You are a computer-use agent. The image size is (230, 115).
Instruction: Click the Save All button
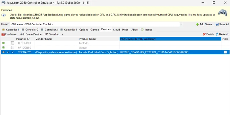(222, 24)
